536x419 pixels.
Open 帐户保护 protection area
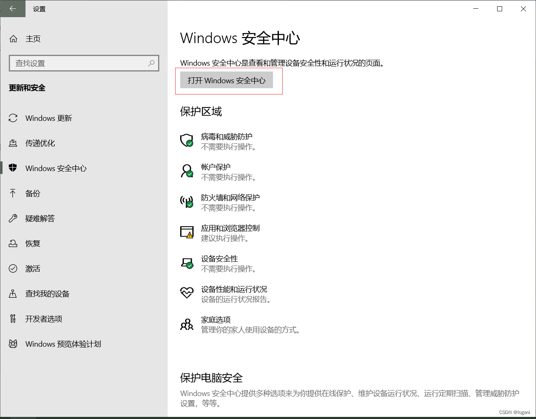(x=216, y=167)
